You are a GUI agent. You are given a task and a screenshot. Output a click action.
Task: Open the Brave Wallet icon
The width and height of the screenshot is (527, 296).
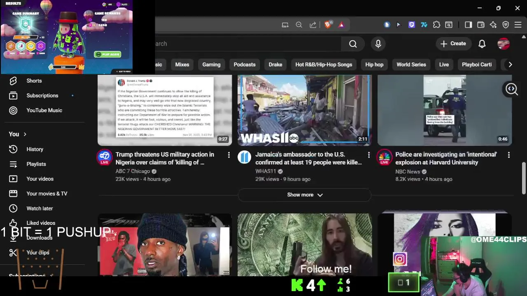(480, 25)
